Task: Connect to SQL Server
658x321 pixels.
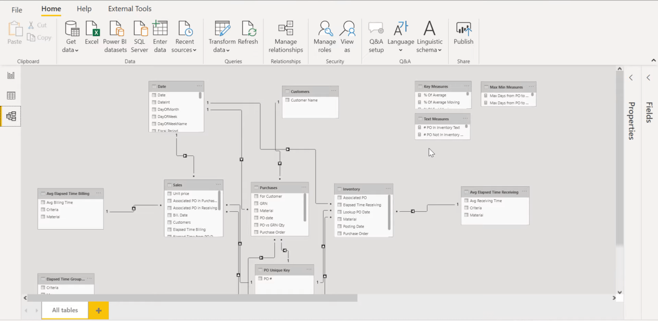Action: [139, 37]
